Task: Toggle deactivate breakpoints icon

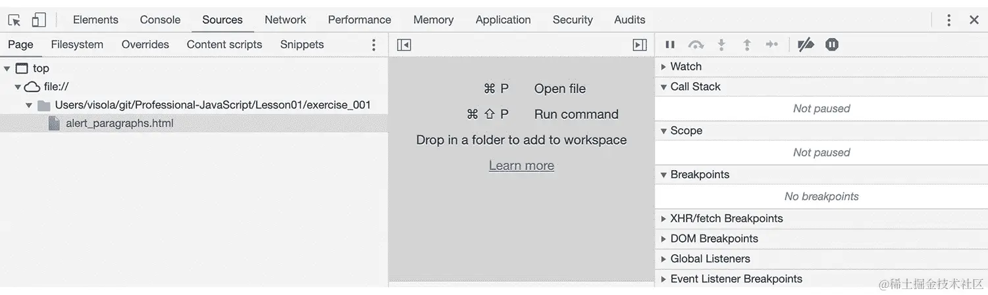Action: [x=806, y=45]
